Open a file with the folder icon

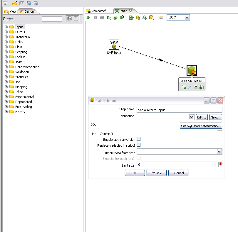(x=14, y=3)
